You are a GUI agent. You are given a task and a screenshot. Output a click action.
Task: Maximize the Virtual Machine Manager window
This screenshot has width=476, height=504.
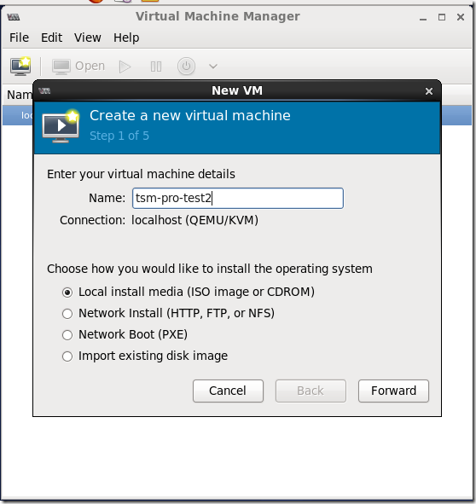[x=442, y=17]
